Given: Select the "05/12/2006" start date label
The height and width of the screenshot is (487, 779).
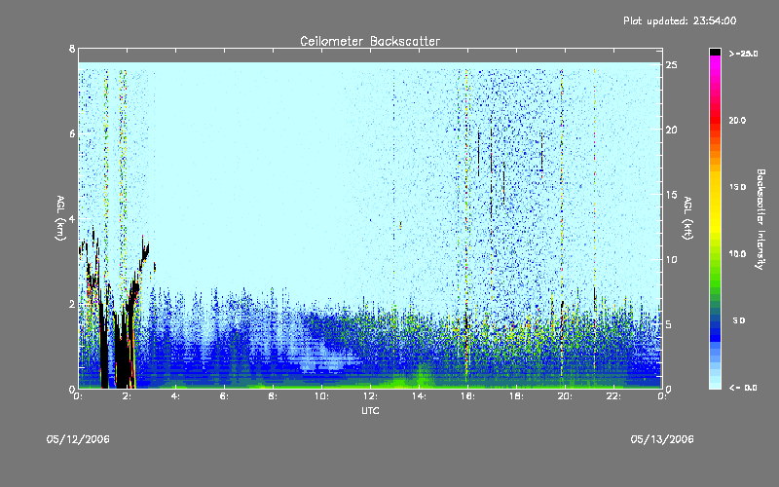Looking at the screenshot, I should [x=78, y=439].
